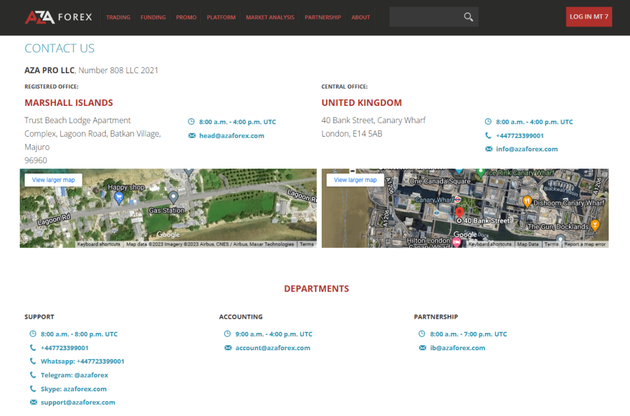Click the red 40 Bank Street map pin
The height and width of the screenshot is (416, 630).
coord(459,212)
